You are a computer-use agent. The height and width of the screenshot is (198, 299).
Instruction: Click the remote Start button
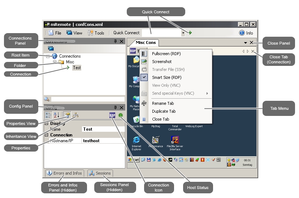tap(134, 160)
